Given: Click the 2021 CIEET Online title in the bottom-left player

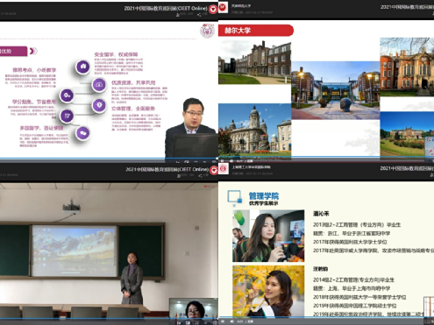Looking at the screenshot, I should pyautogui.click(x=167, y=169).
